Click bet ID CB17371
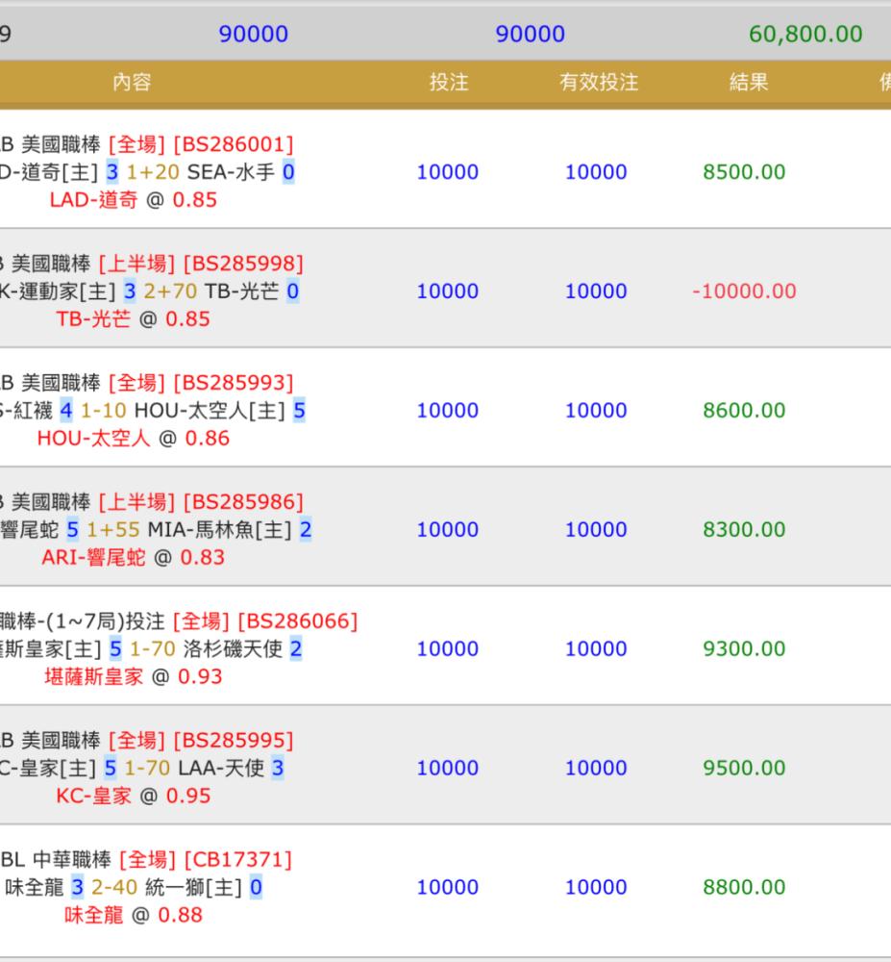Screen dimensions: 891x962 237,859
